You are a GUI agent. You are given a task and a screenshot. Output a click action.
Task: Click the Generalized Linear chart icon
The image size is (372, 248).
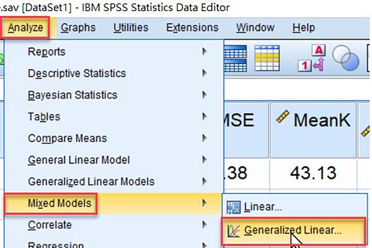click(234, 231)
